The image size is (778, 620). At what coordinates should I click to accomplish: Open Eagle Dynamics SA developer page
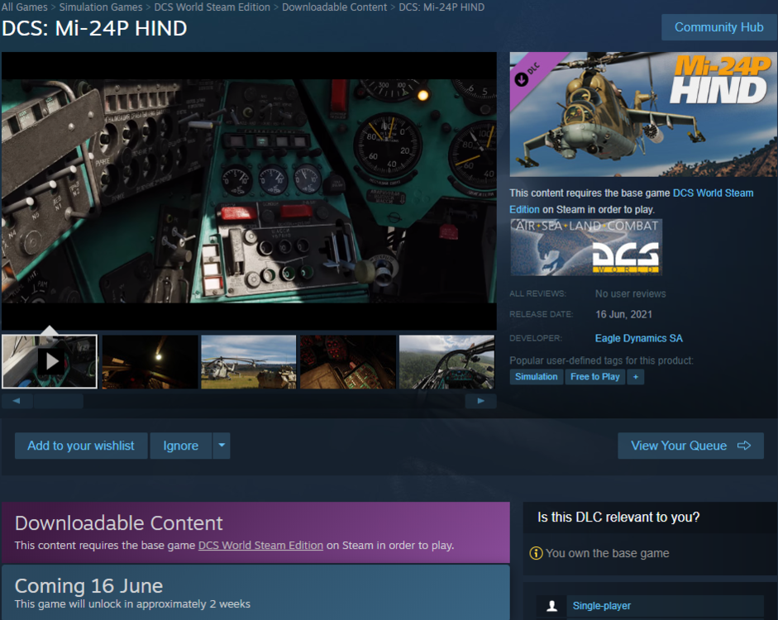[x=638, y=338]
